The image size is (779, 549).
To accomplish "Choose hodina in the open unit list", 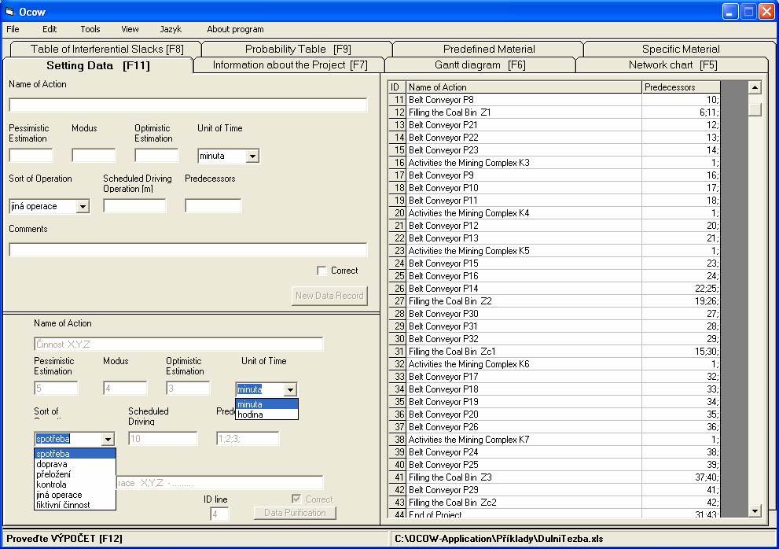I will click(x=266, y=415).
